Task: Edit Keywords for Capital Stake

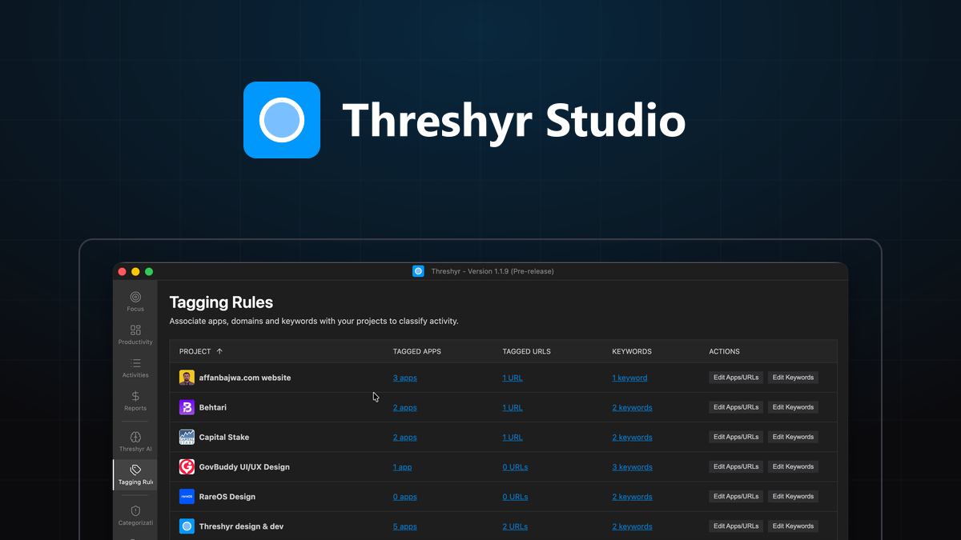Action: point(793,437)
